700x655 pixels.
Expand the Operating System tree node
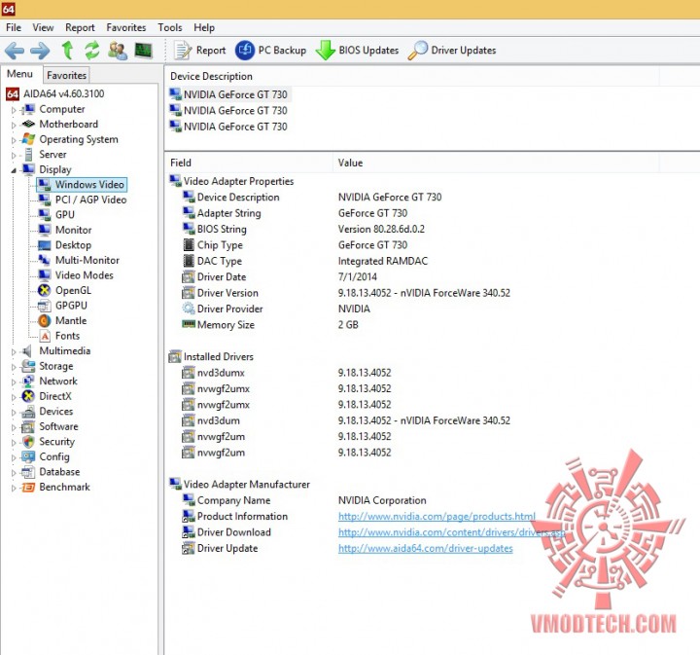(14, 140)
